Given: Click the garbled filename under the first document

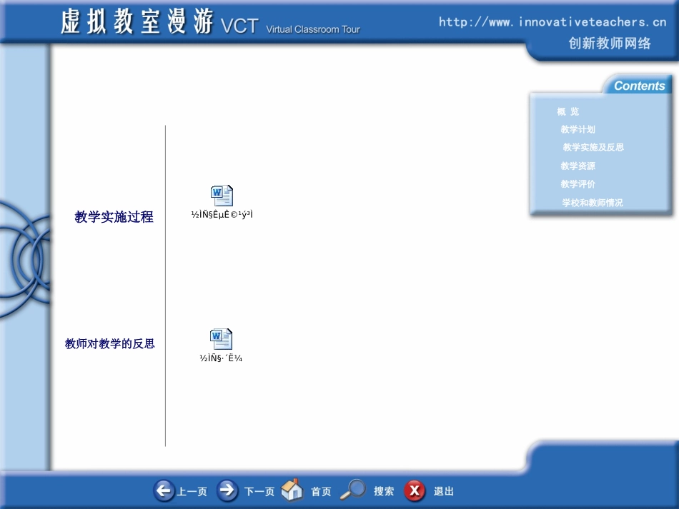Looking at the screenshot, I should (222, 214).
